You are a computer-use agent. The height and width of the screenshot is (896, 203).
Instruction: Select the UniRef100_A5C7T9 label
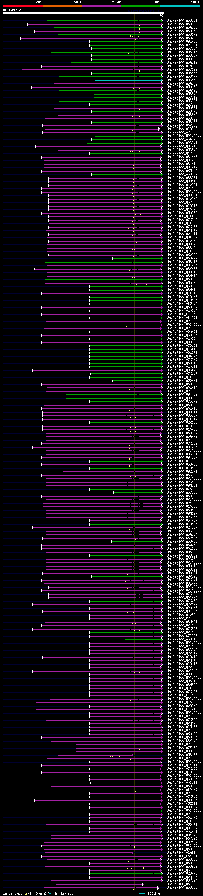tap(182, 98)
